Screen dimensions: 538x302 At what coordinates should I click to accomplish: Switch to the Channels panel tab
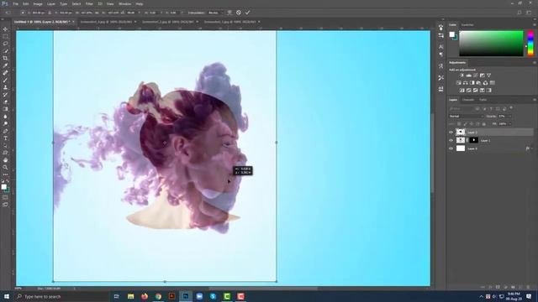pos(468,100)
